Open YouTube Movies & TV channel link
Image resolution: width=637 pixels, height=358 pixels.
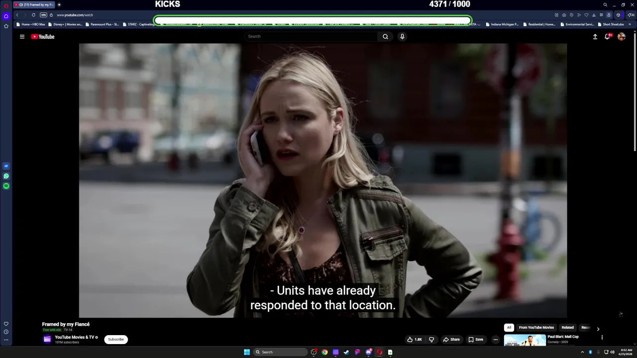(x=74, y=337)
